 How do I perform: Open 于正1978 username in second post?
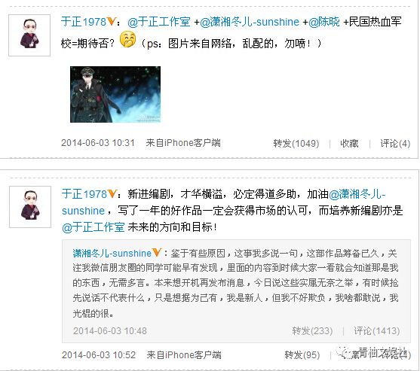(x=84, y=194)
